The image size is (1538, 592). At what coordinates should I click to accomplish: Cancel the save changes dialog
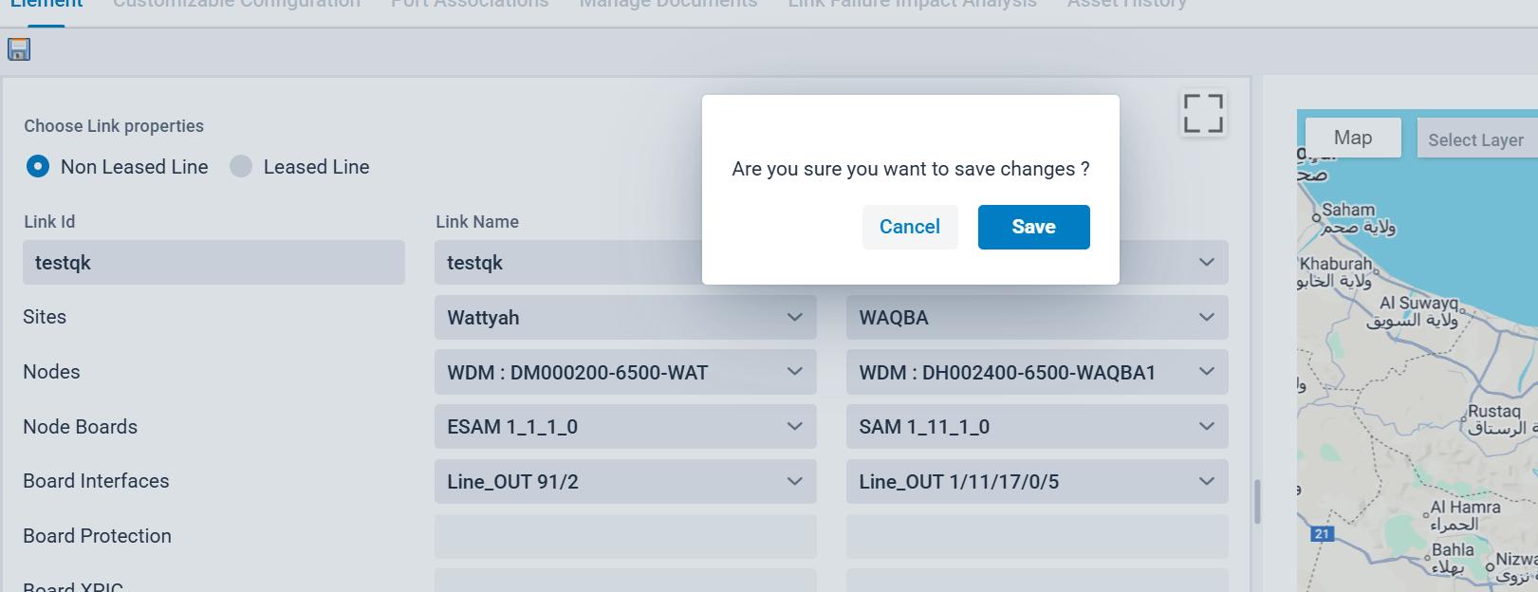(x=909, y=227)
